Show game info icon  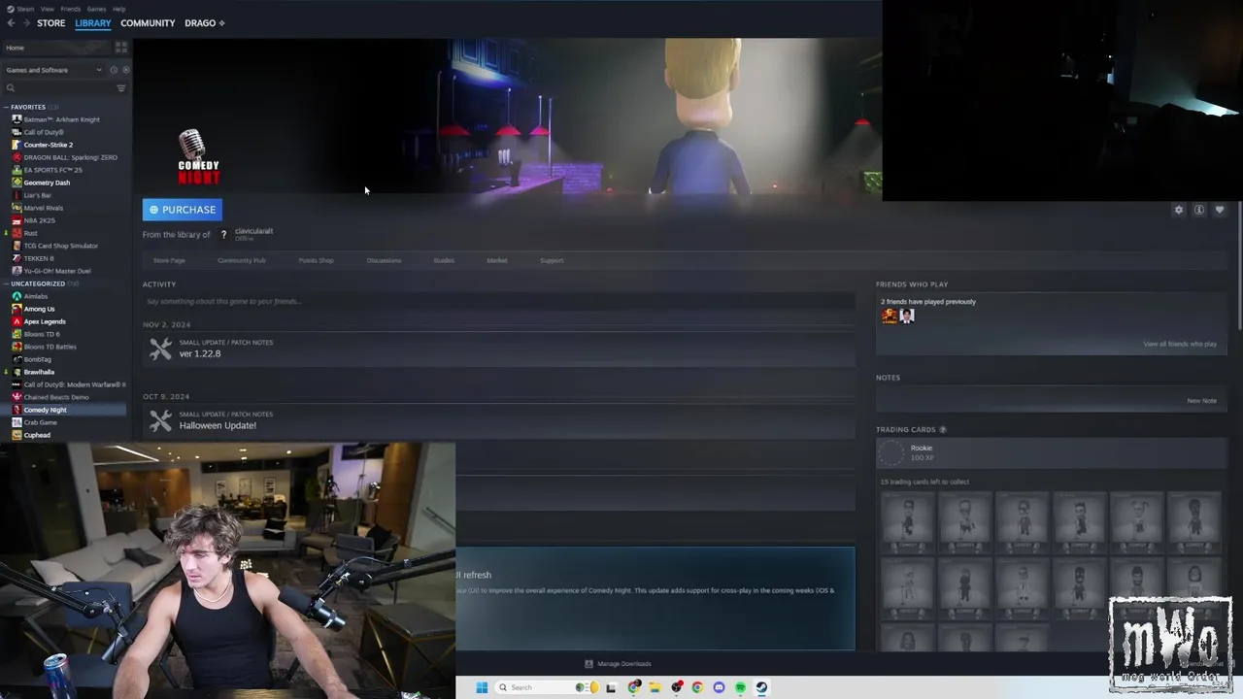[x=1199, y=210]
